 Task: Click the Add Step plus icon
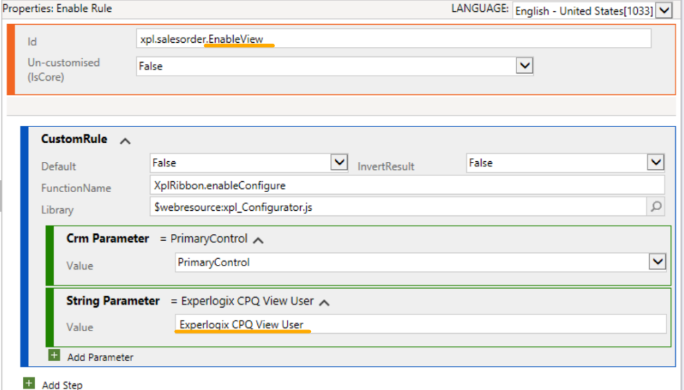click(x=29, y=383)
